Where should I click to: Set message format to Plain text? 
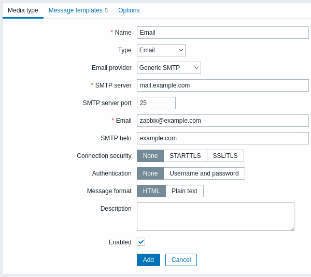tap(184, 191)
